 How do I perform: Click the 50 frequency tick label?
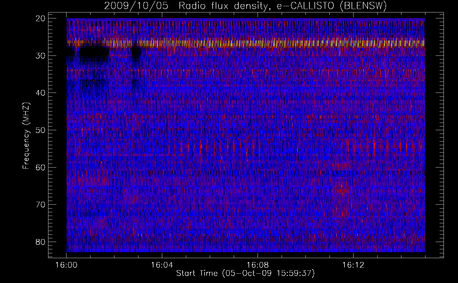click(41, 130)
